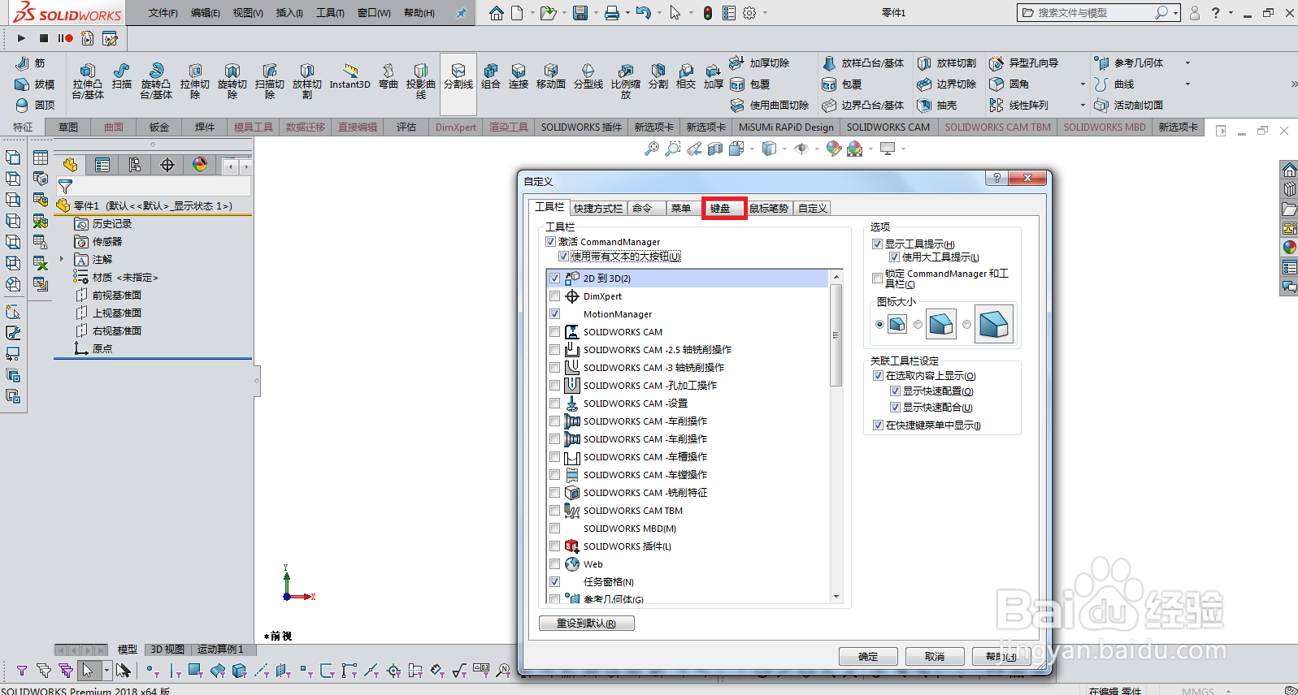The image size is (1298, 695).
Task: Toggle 在快捷键菜单中显示 checkbox
Action: pos(878,425)
